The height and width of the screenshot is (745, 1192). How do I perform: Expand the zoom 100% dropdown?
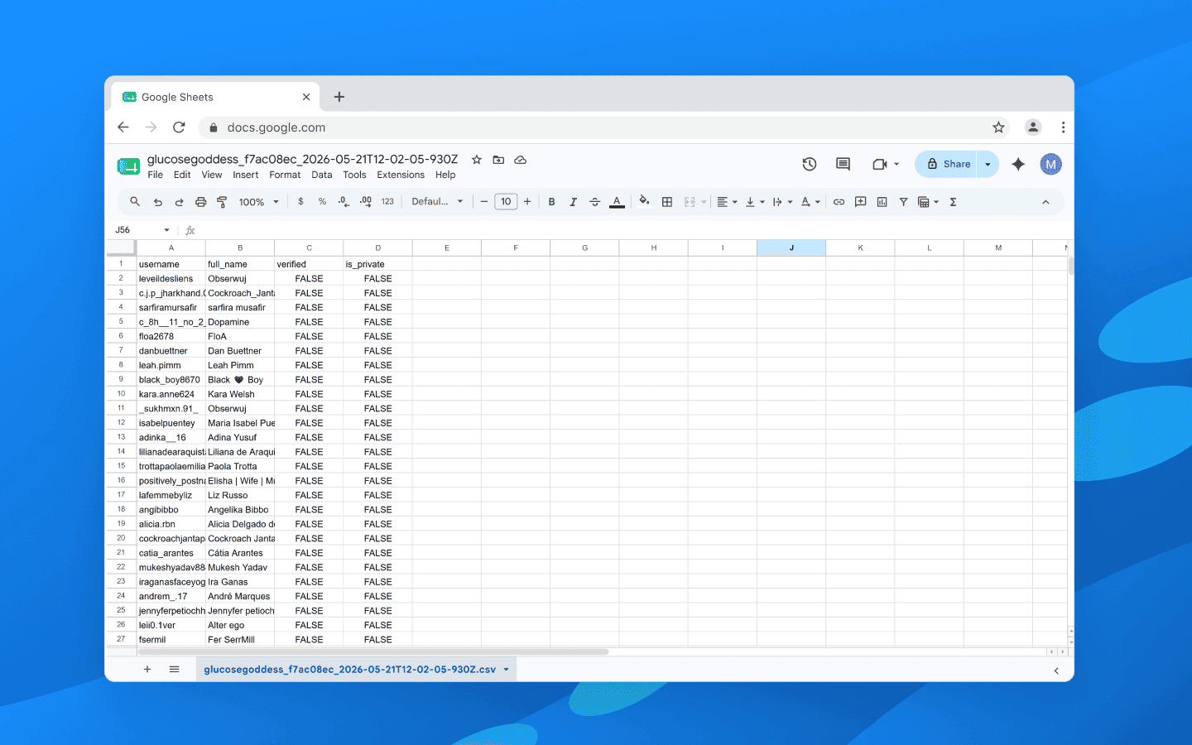[x=258, y=202]
